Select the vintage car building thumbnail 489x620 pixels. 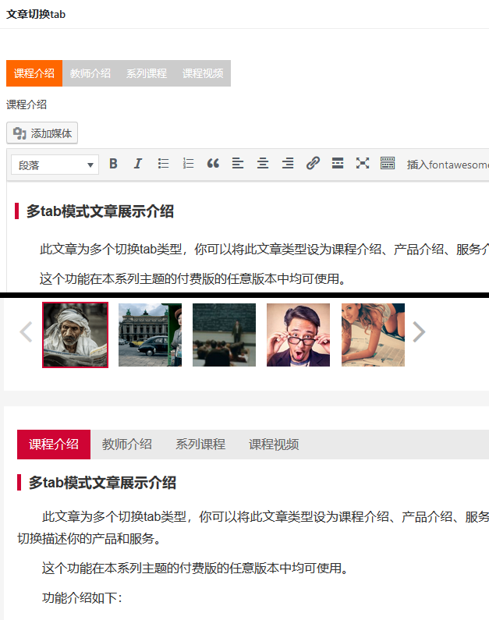[151, 335]
